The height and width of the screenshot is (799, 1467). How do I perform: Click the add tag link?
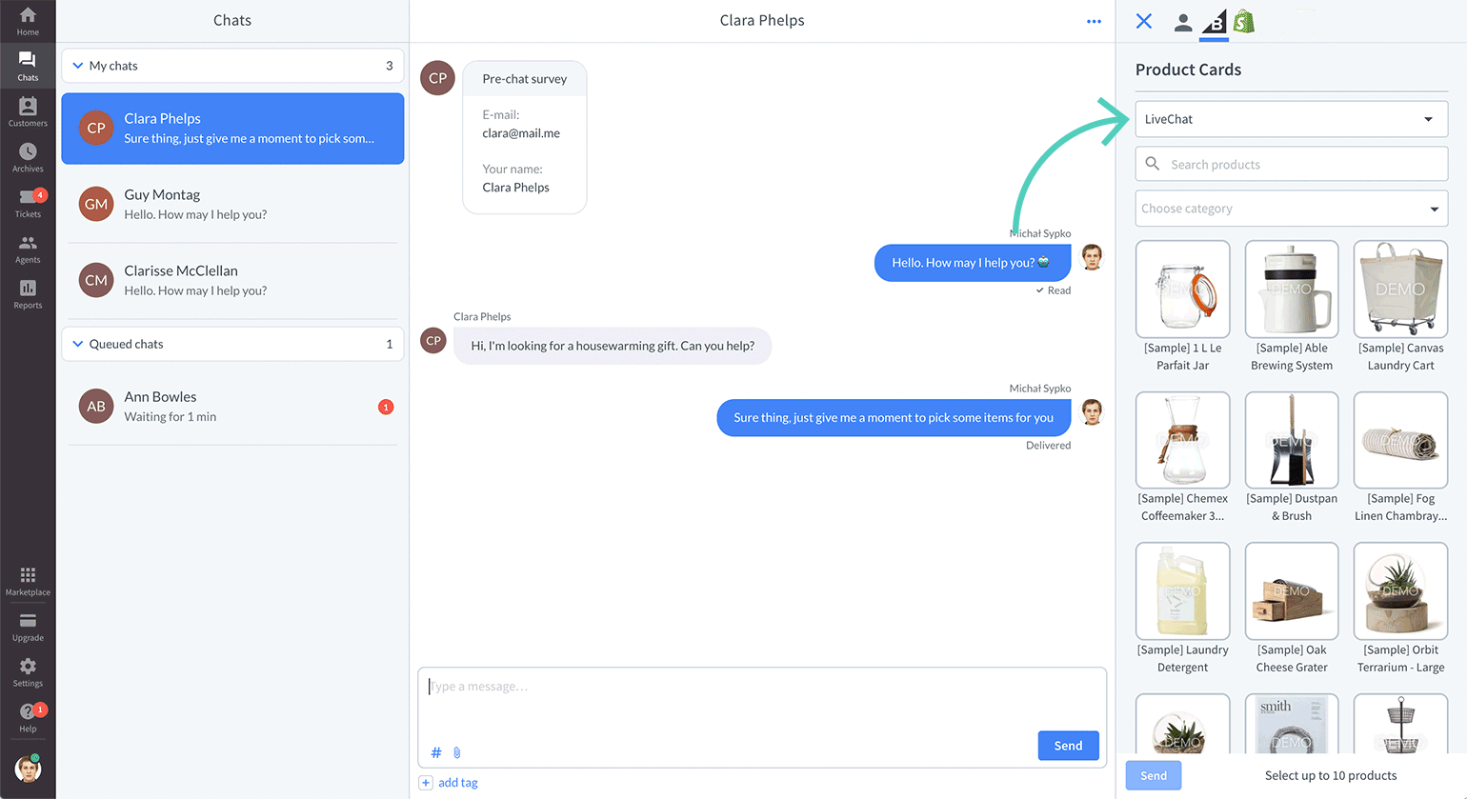pyautogui.click(x=458, y=783)
